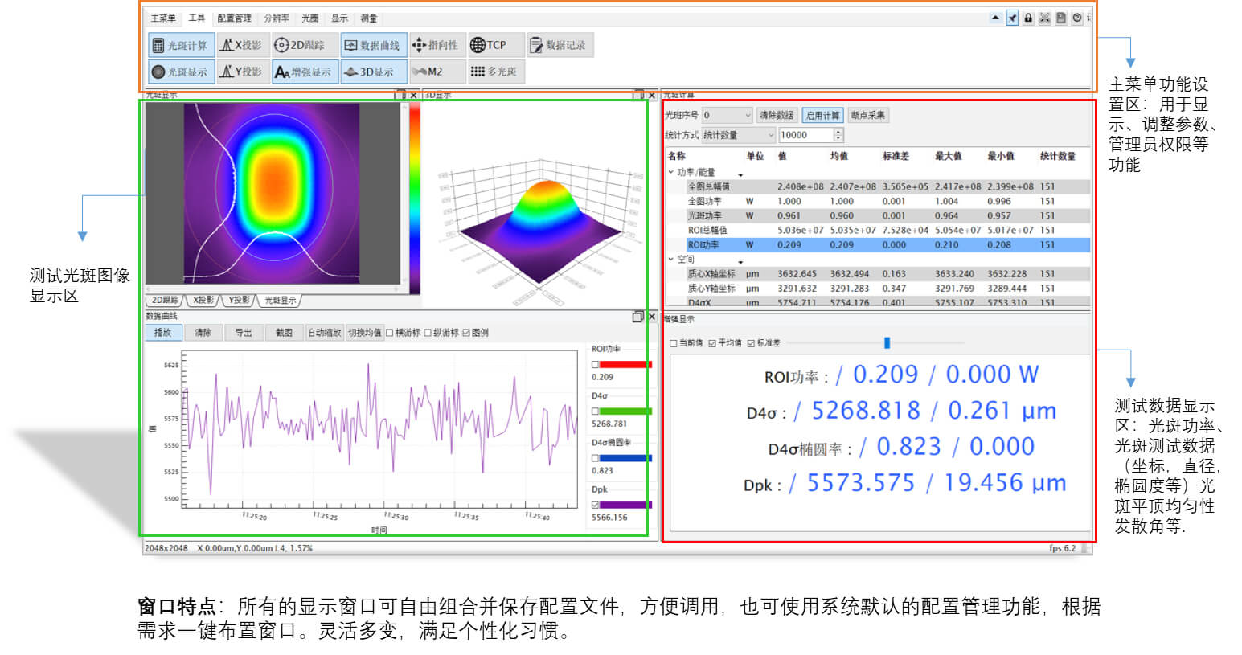The height and width of the screenshot is (655, 1242).
Task: Click the 导出 export button
Action: point(243,333)
